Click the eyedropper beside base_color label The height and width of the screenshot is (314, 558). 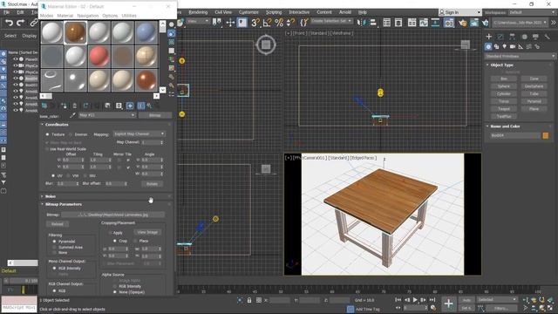(72, 115)
